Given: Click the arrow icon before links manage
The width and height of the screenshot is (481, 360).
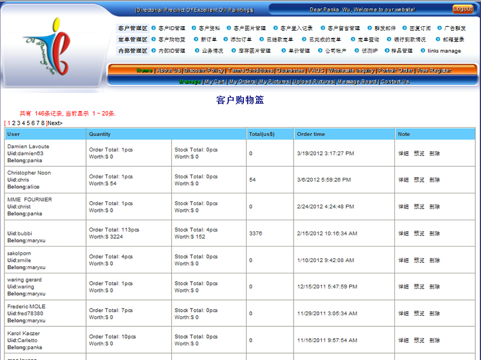Looking at the screenshot, I should 423,51.
